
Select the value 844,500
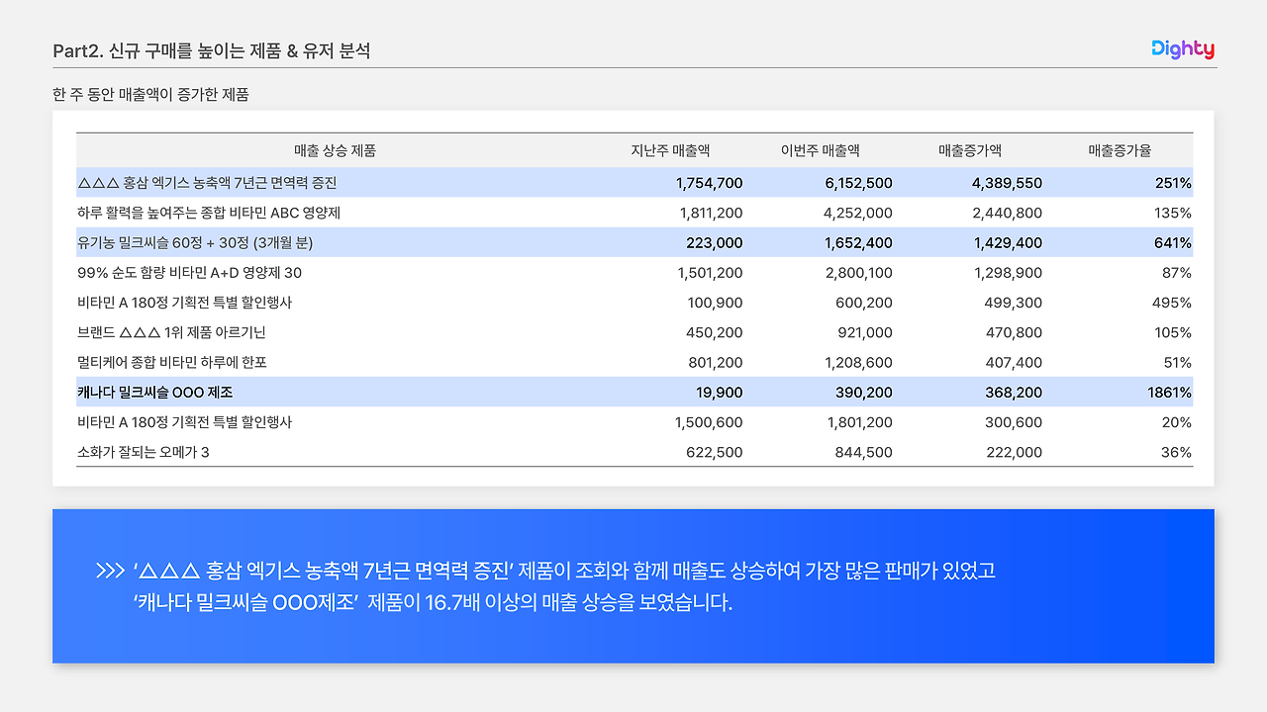coord(864,452)
